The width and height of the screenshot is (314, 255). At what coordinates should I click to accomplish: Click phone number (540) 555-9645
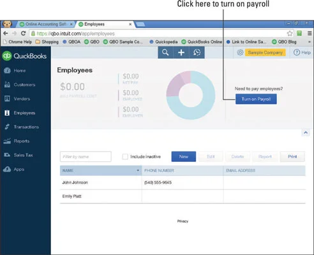[158, 182]
